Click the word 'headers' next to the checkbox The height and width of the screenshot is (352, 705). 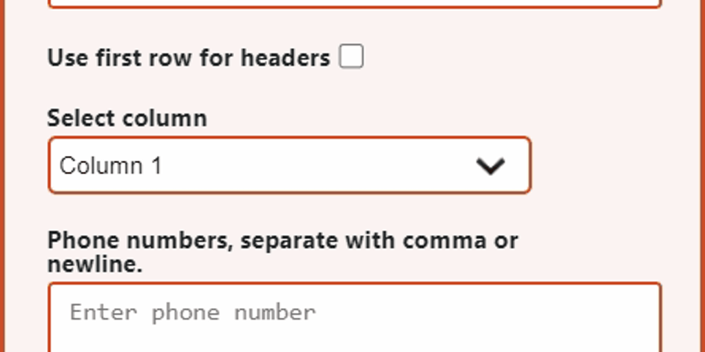(x=285, y=58)
